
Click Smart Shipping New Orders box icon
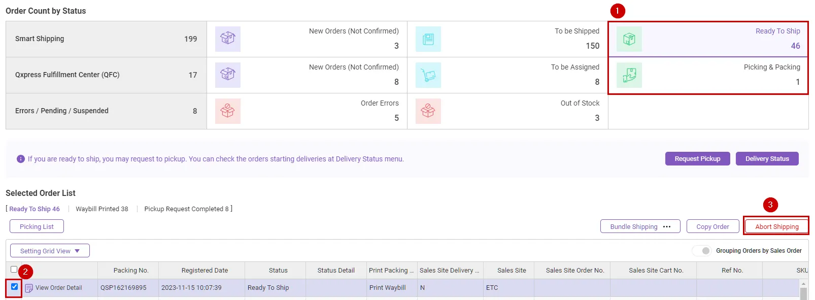(227, 39)
